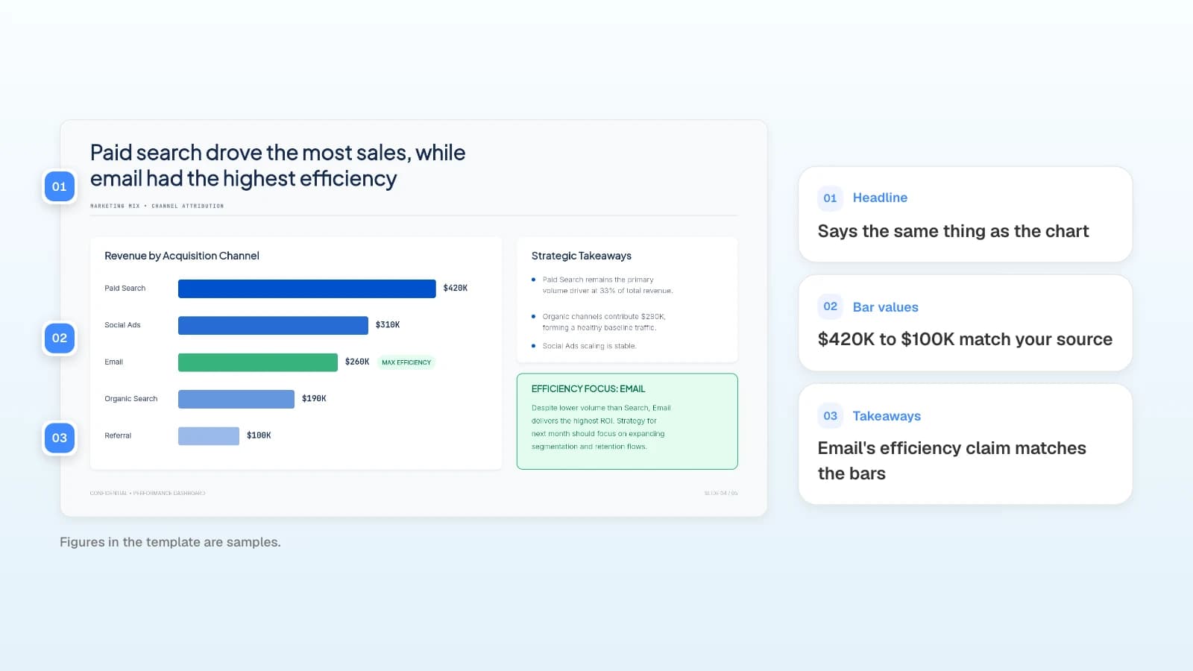Click the slide headline about paid search
The width and height of the screenshot is (1193, 671).
coord(277,166)
